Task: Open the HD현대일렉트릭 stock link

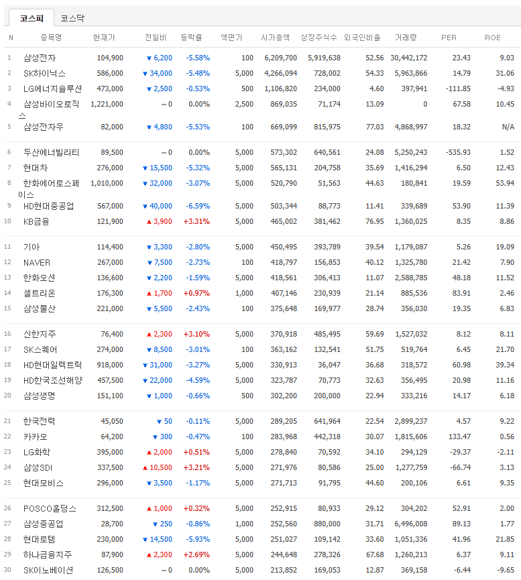Action: (x=52, y=365)
